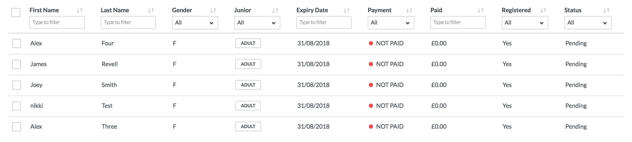Sort members by Status column
The image size is (632, 142).
coord(607,10)
